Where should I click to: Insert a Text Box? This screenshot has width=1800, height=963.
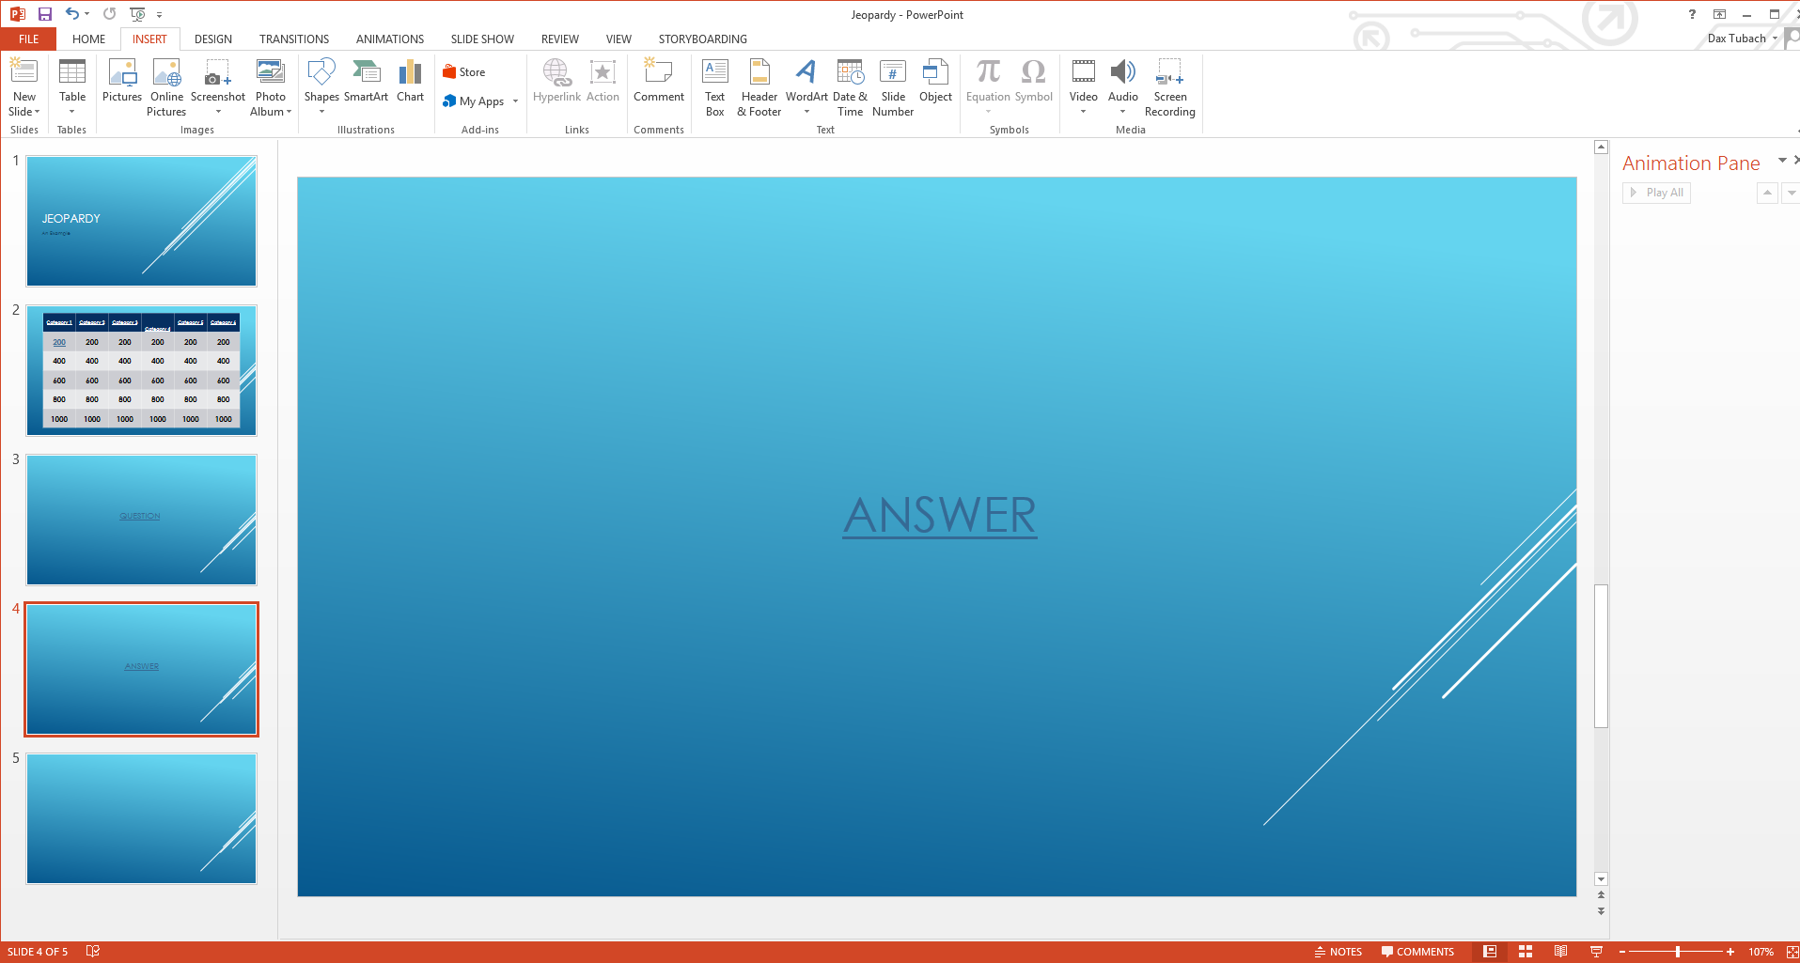point(714,86)
